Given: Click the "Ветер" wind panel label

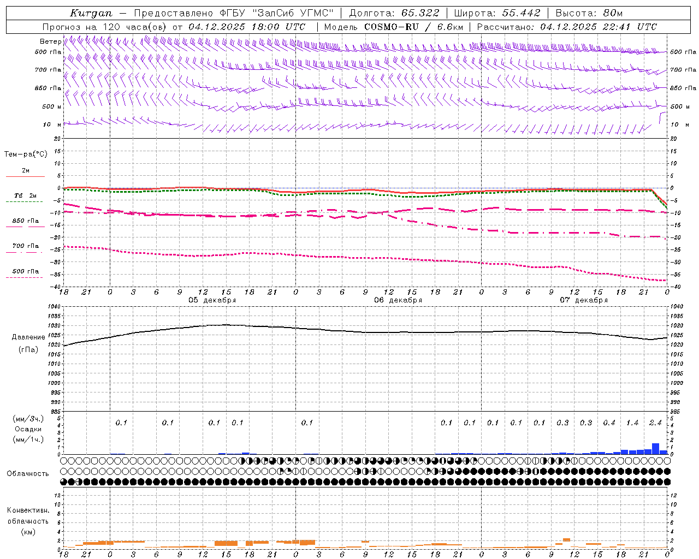Looking at the screenshot, I should 50,41.
